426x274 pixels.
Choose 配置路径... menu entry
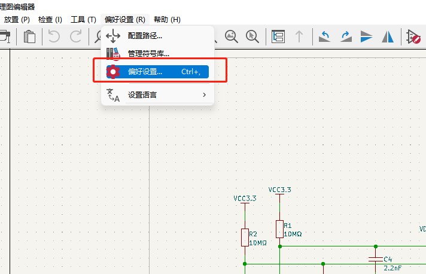157,35
